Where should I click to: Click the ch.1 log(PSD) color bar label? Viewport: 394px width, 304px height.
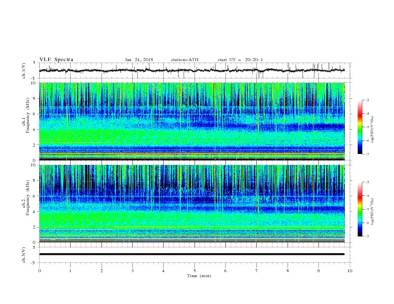372,130
